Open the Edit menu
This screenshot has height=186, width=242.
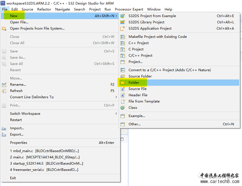pos(15,9)
